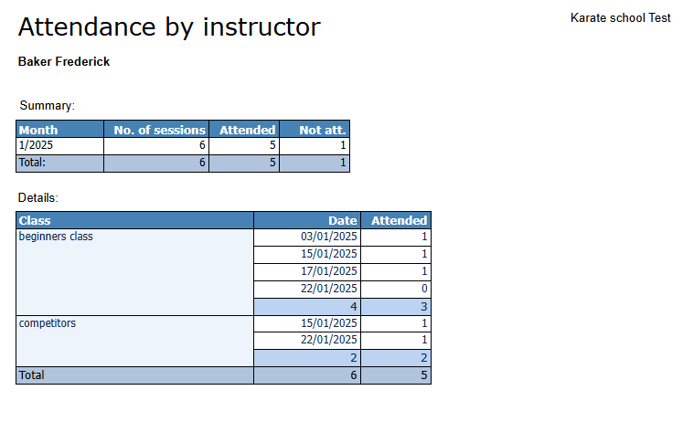Click the Class column header
The height and width of the screenshot is (422, 683).
[135, 220]
